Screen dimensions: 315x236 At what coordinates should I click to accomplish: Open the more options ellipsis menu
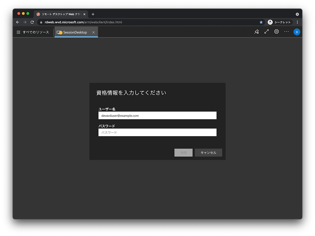[286, 32]
